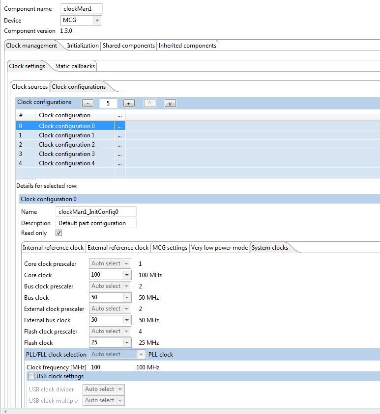This screenshot has width=380, height=414.
Task: Click the ellipsis for Clock configuration 4
Action: pyautogui.click(x=120, y=163)
